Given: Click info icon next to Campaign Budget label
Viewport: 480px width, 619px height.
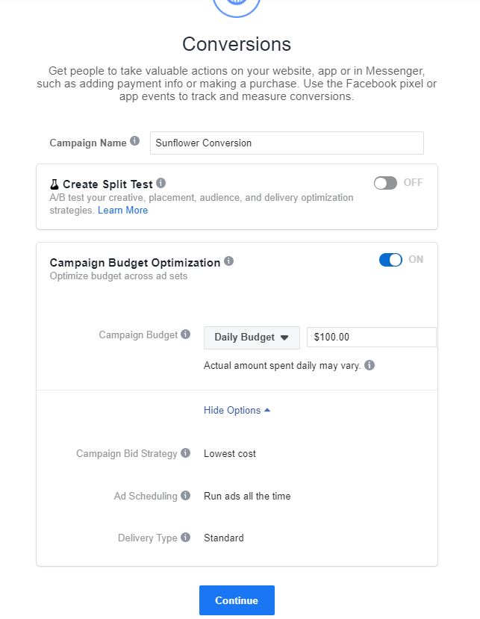Looking at the screenshot, I should [186, 335].
